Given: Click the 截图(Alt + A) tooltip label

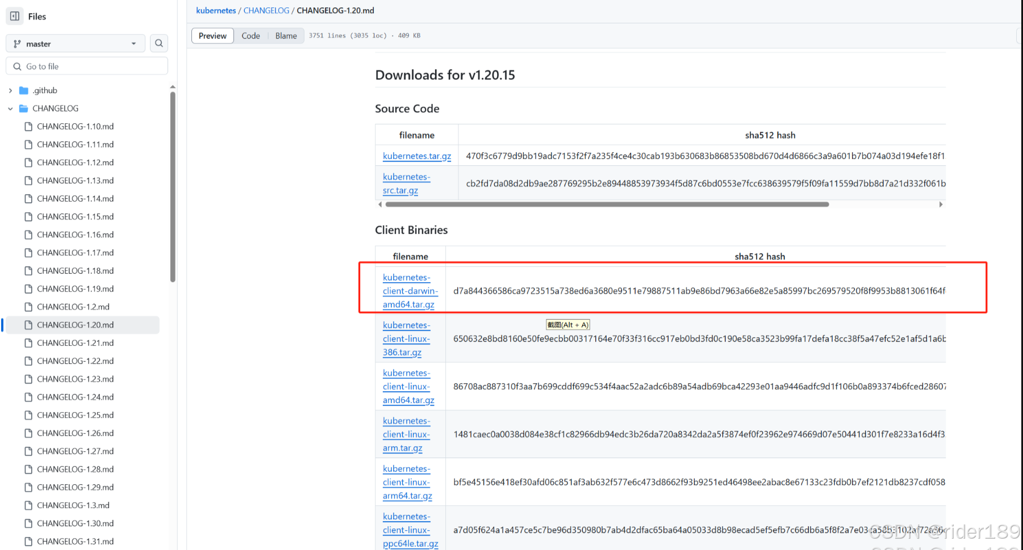Looking at the screenshot, I should point(568,325).
